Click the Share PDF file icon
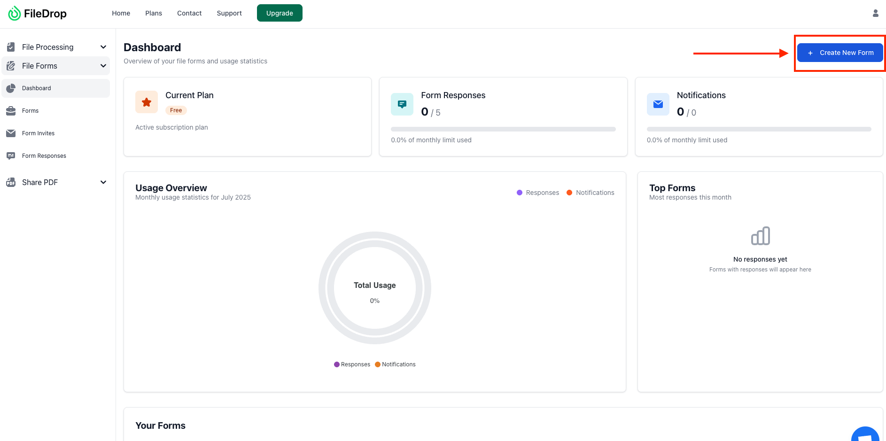This screenshot has width=886, height=441. click(11, 182)
